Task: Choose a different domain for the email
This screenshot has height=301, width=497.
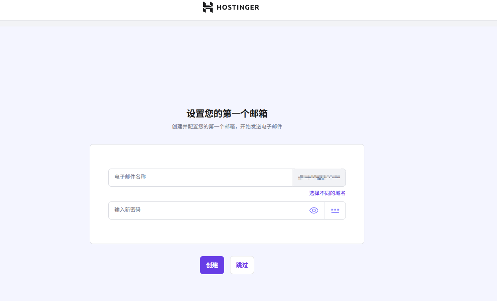Action: pos(327,193)
